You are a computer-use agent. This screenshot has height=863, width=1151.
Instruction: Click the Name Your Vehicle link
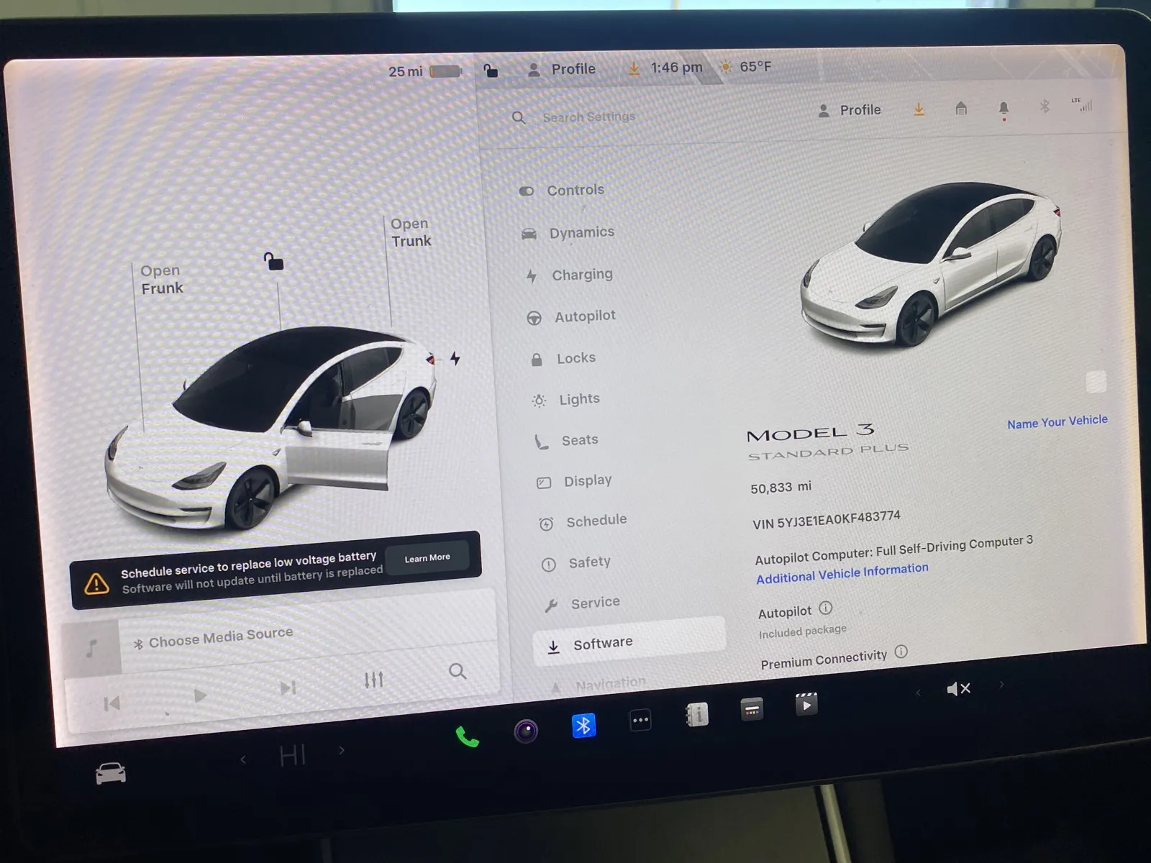tap(1057, 421)
